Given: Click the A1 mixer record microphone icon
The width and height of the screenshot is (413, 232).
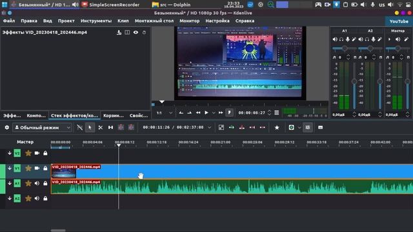Looking at the screenshot, I should tap(348, 39).
